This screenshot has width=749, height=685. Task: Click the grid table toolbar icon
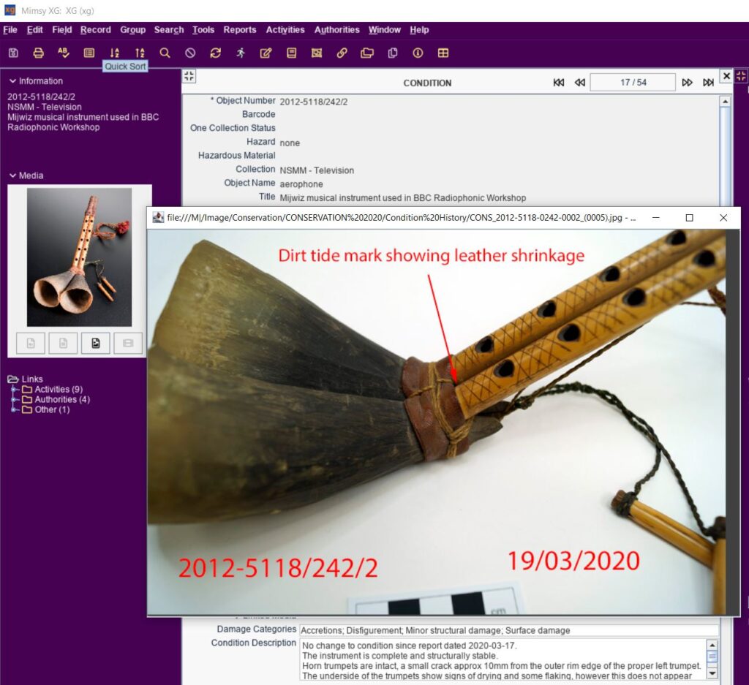coord(443,53)
